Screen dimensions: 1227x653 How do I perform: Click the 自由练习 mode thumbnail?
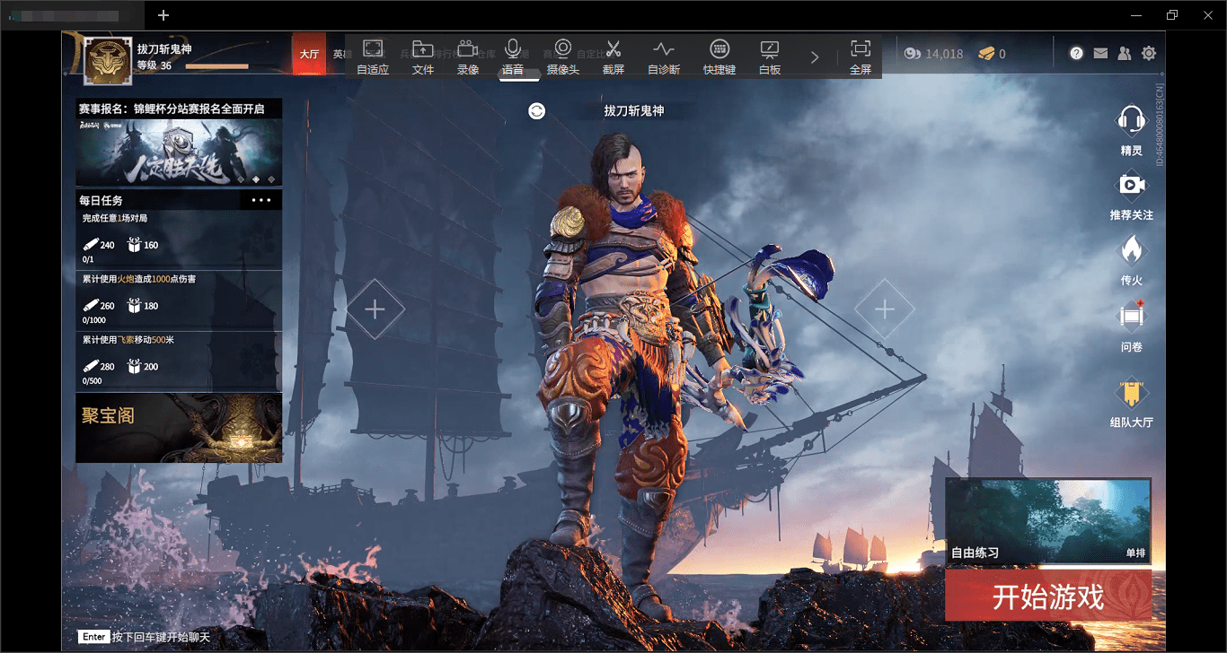(1047, 520)
